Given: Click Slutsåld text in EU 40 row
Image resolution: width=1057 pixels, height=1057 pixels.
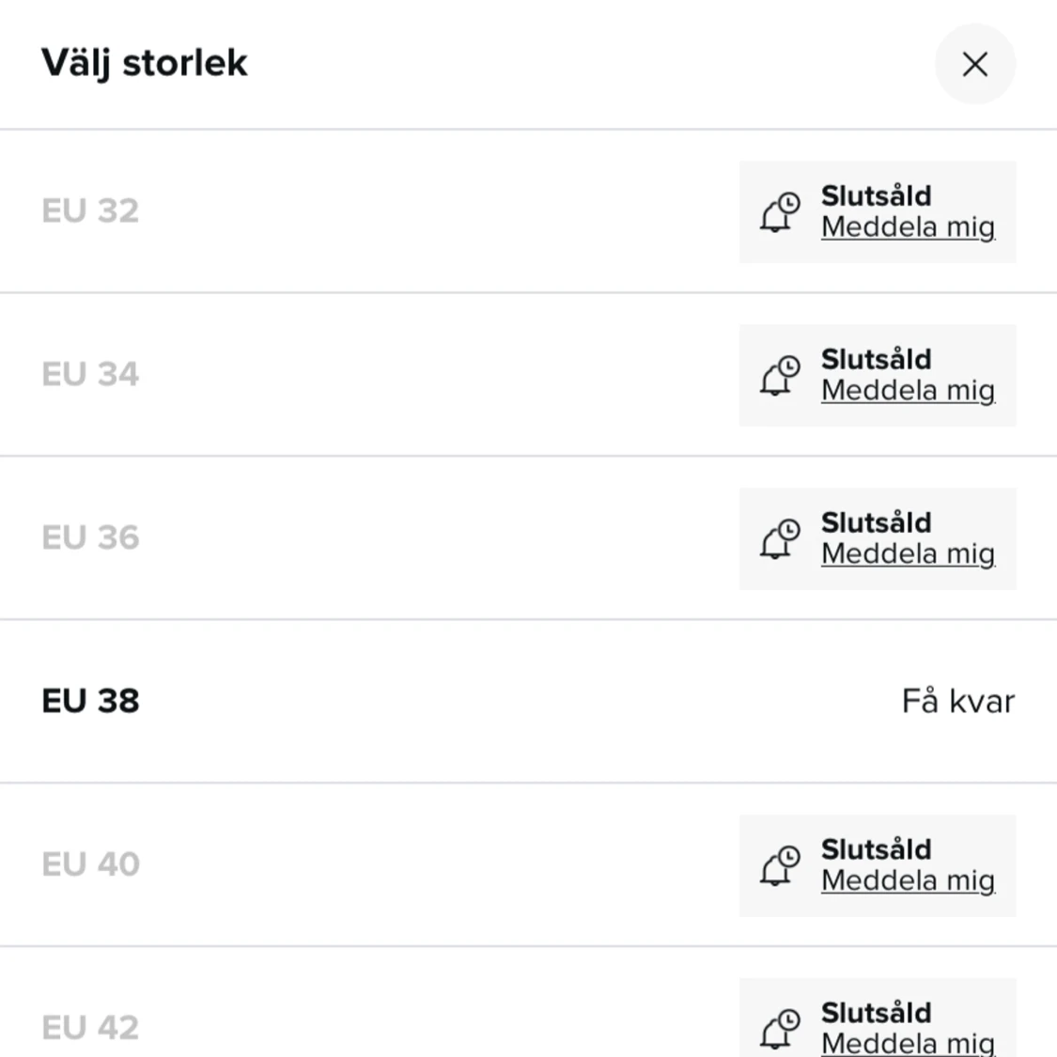Looking at the screenshot, I should point(877,849).
